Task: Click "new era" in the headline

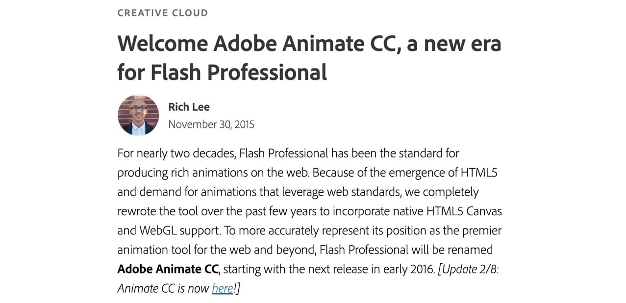Action: click(x=462, y=44)
